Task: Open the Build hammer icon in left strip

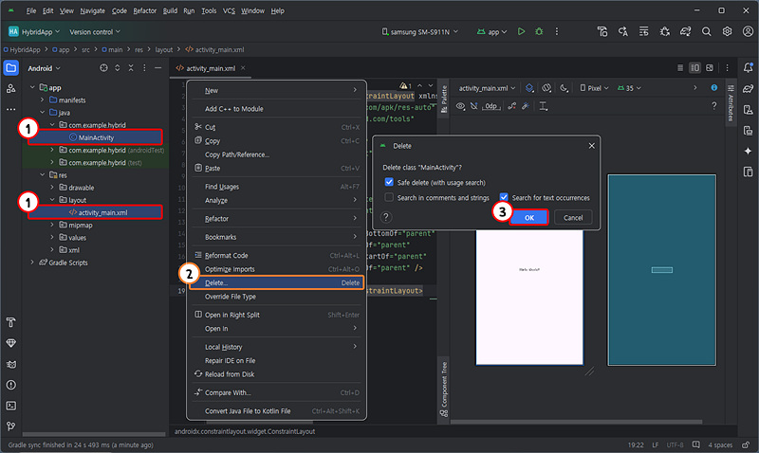Action: point(11,322)
